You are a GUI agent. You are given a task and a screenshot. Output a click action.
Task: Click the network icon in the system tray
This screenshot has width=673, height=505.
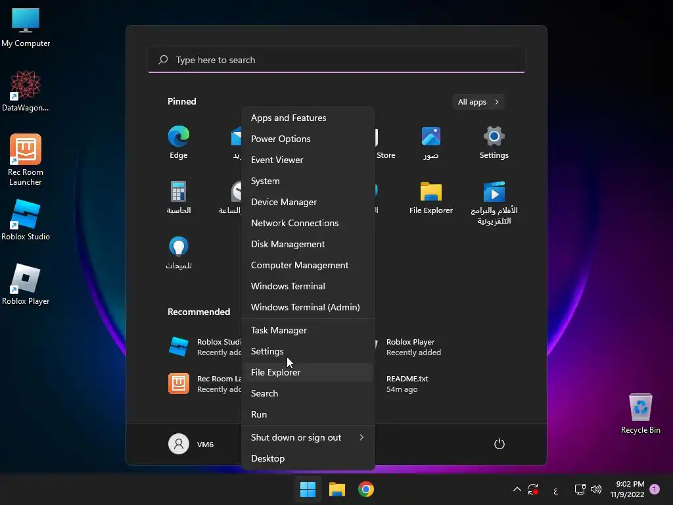pyautogui.click(x=580, y=489)
